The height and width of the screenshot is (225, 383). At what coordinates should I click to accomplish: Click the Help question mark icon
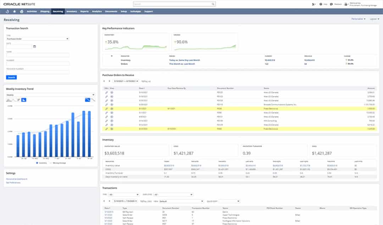click(x=321, y=4)
